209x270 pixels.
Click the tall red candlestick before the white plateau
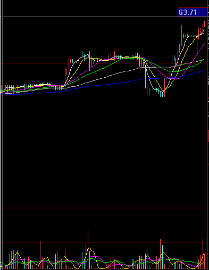181,36
